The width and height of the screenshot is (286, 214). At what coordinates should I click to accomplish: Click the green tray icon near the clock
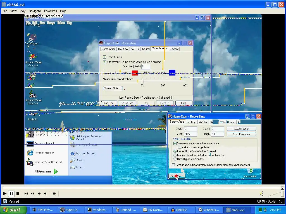[260, 210]
